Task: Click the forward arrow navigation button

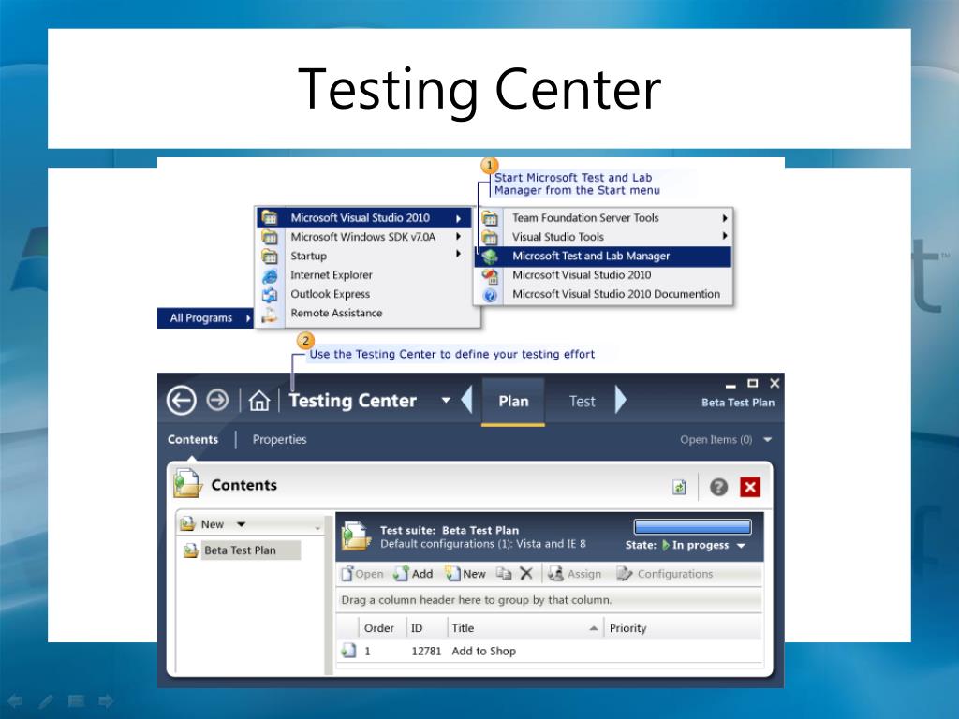Action: click(x=217, y=401)
